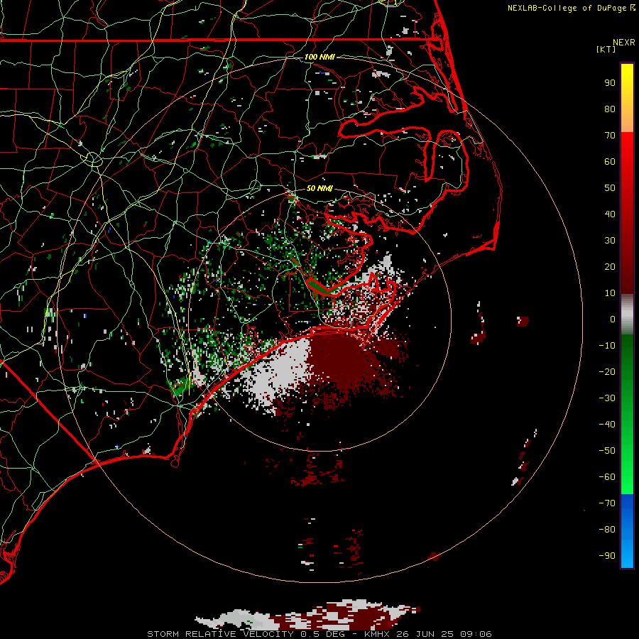Select the 0 value on velocity scale
The image size is (639, 639).
[613, 319]
